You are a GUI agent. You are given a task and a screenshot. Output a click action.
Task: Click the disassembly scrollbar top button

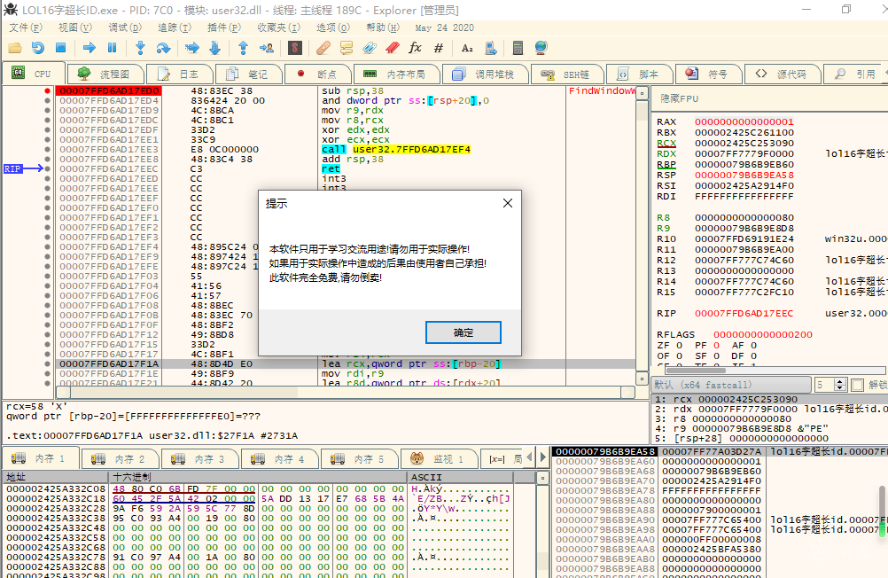(x=642, y=93)
